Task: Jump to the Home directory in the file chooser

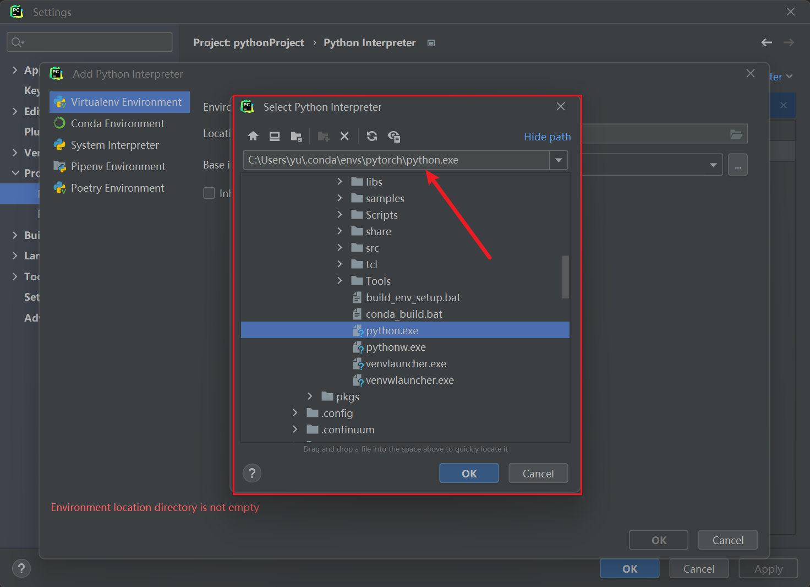Action: coord(253,136)
